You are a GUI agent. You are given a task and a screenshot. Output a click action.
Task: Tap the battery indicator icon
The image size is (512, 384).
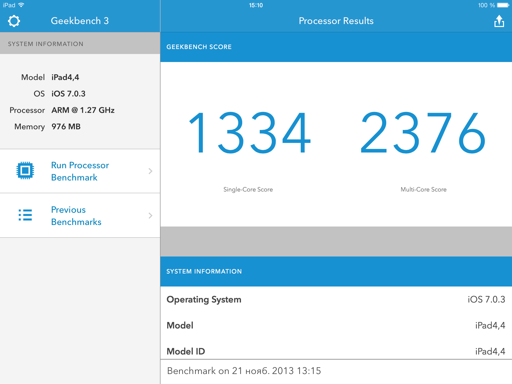pyautogui.click(x=503, y=5)
